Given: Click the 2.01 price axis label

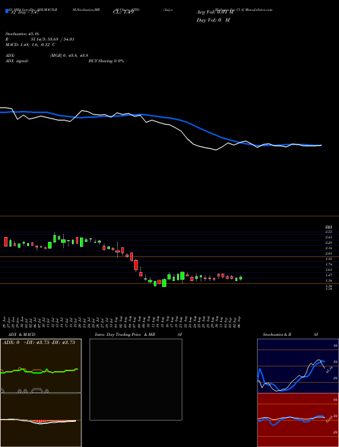Looking at the screenshot, I should (x=329, y=253).
